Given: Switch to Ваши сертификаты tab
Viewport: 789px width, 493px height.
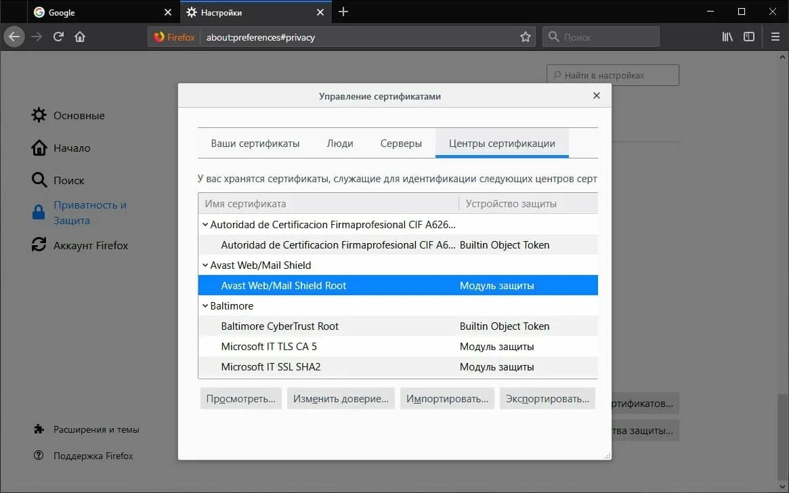Looking at the screenshot, I should tap(255, 144).
